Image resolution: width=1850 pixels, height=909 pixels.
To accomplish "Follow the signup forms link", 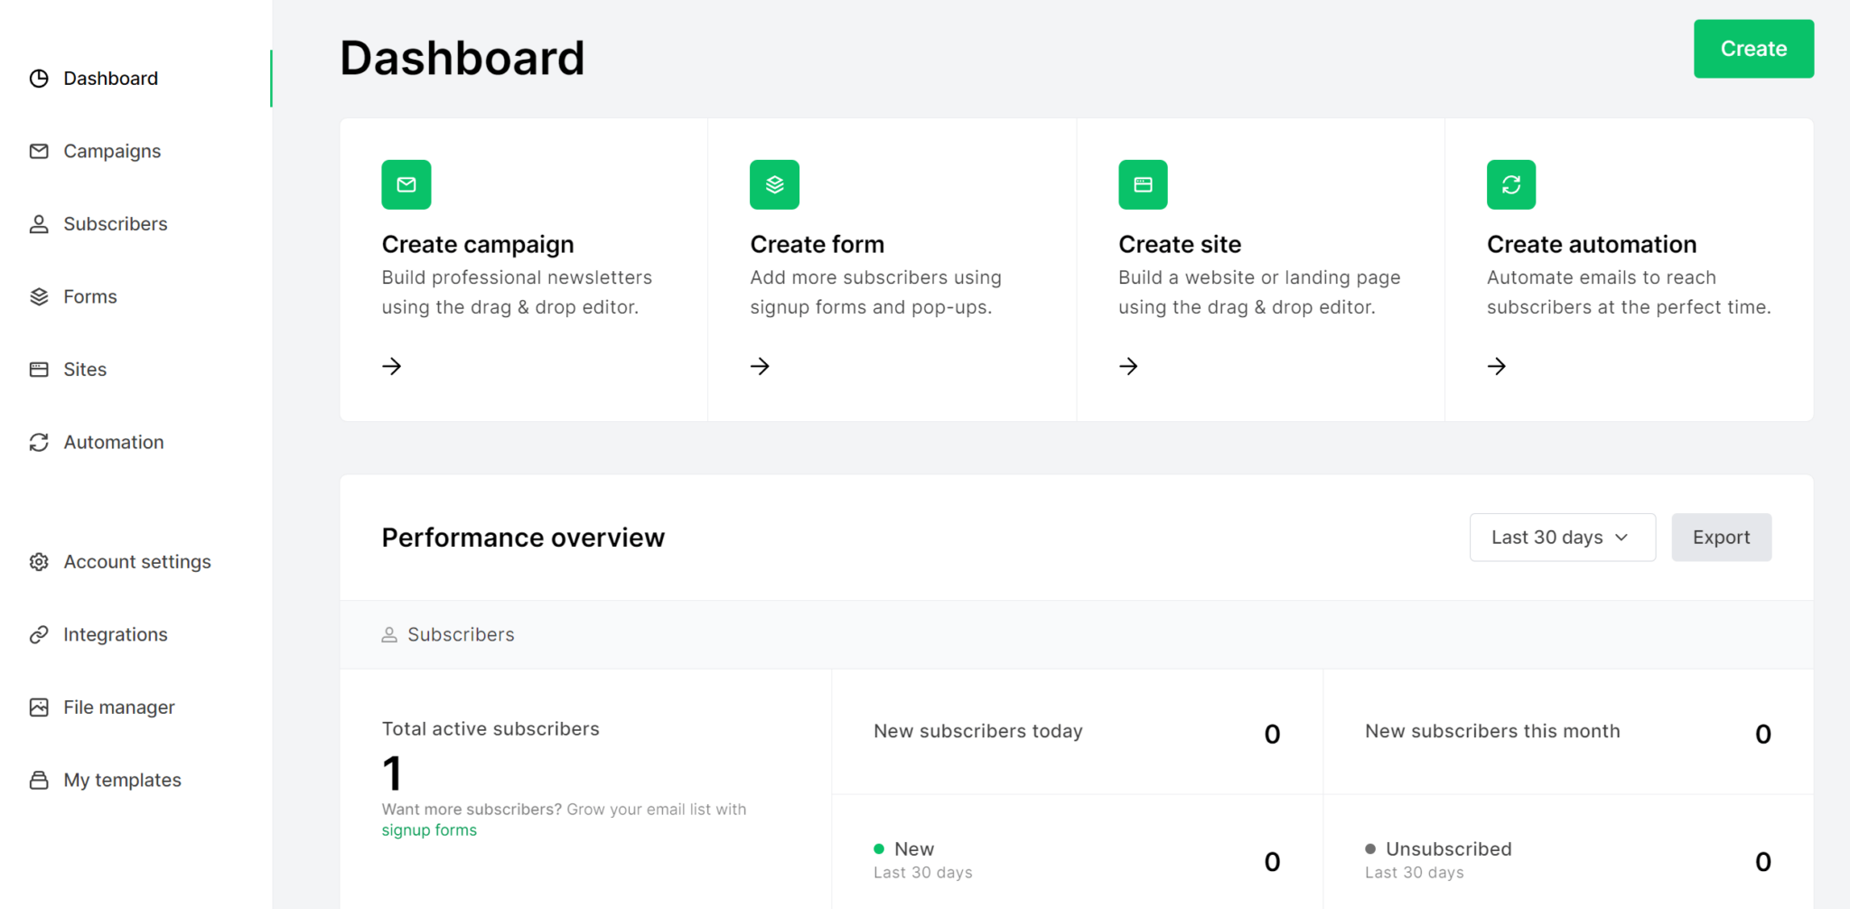I will [x=429, y=830].
